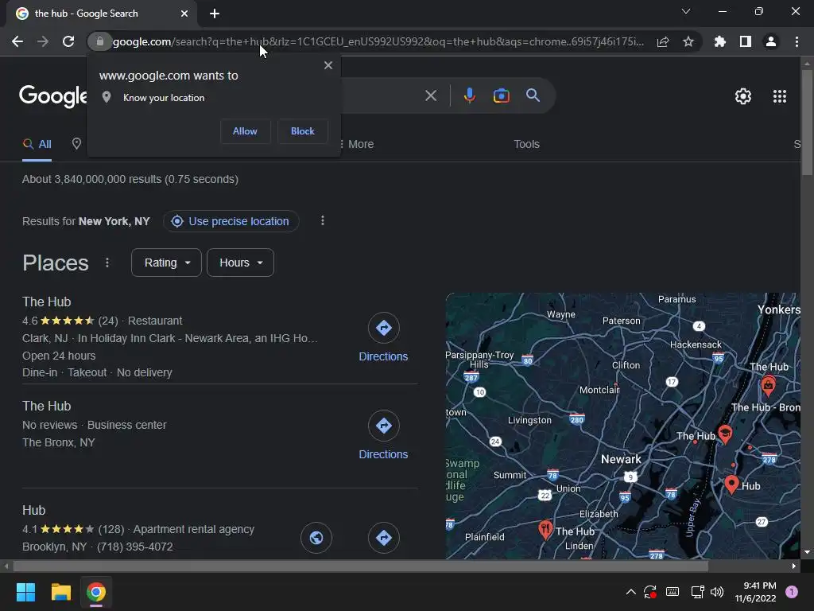Bookmark this tab with star icon
Viewport: 814px width, 611px height.
point(688,41)
